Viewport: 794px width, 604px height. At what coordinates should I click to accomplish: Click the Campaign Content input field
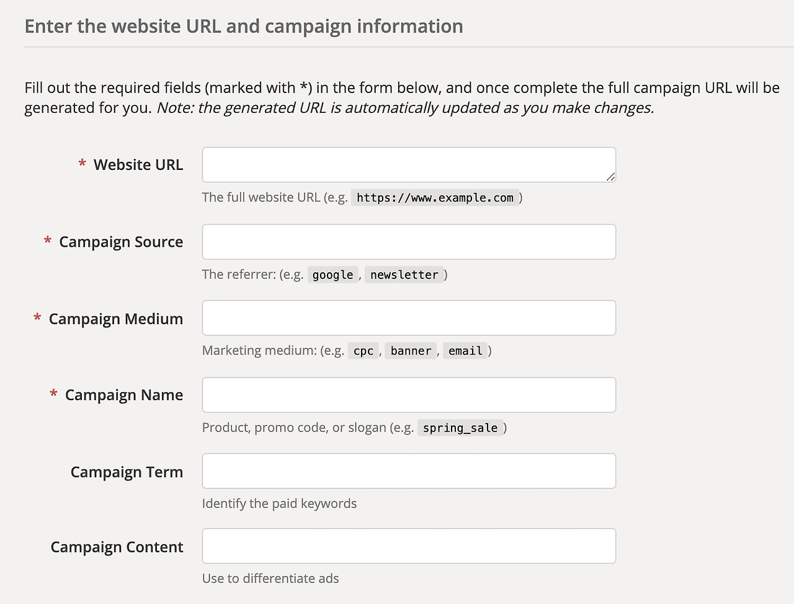(409, 546)
